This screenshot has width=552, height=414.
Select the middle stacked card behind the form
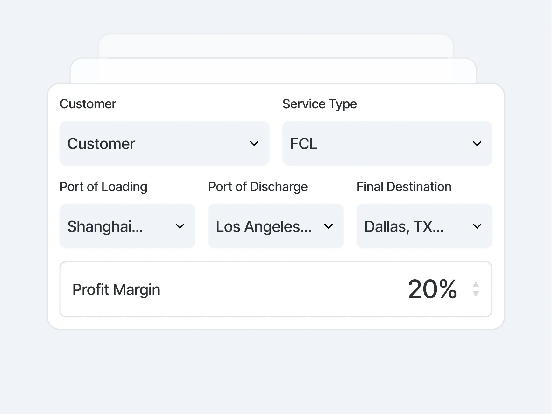pos(273,71)
